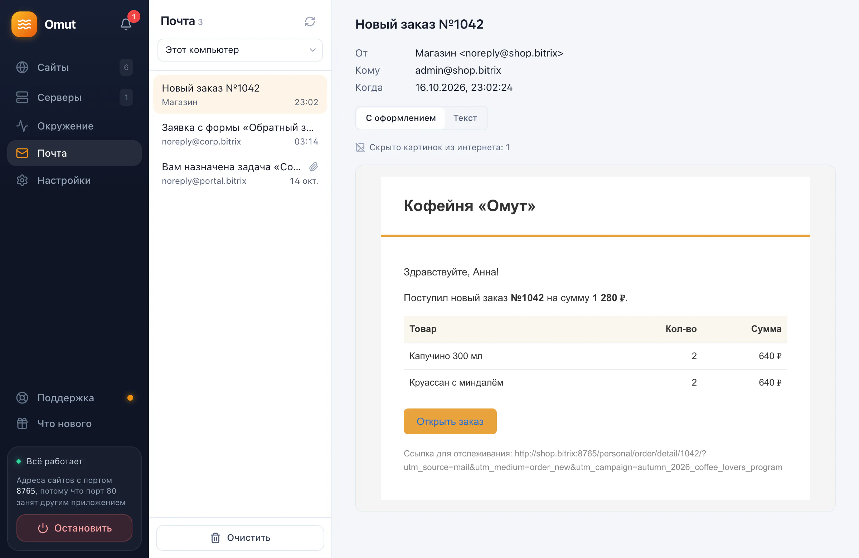This screenshot has width=859, height=558.
Task: Click orange dot beside Поддержка
Action: [x=130, y=398]
